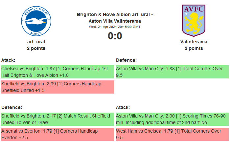Screen dimensions: 230x151
Task: Click the match date Wed, 21 Apr 2021
Action: tap(115, 27)
